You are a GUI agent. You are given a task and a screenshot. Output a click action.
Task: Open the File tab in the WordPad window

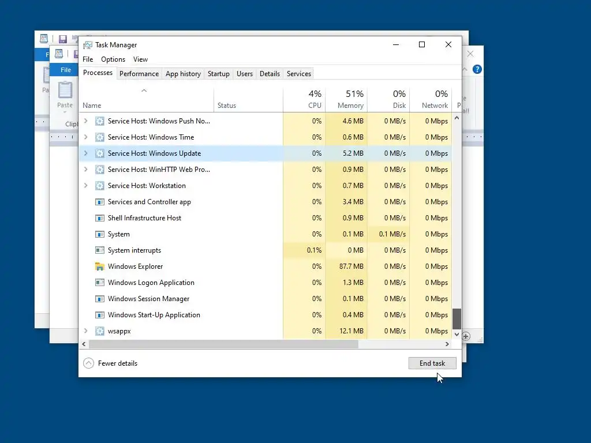[66, 70]
